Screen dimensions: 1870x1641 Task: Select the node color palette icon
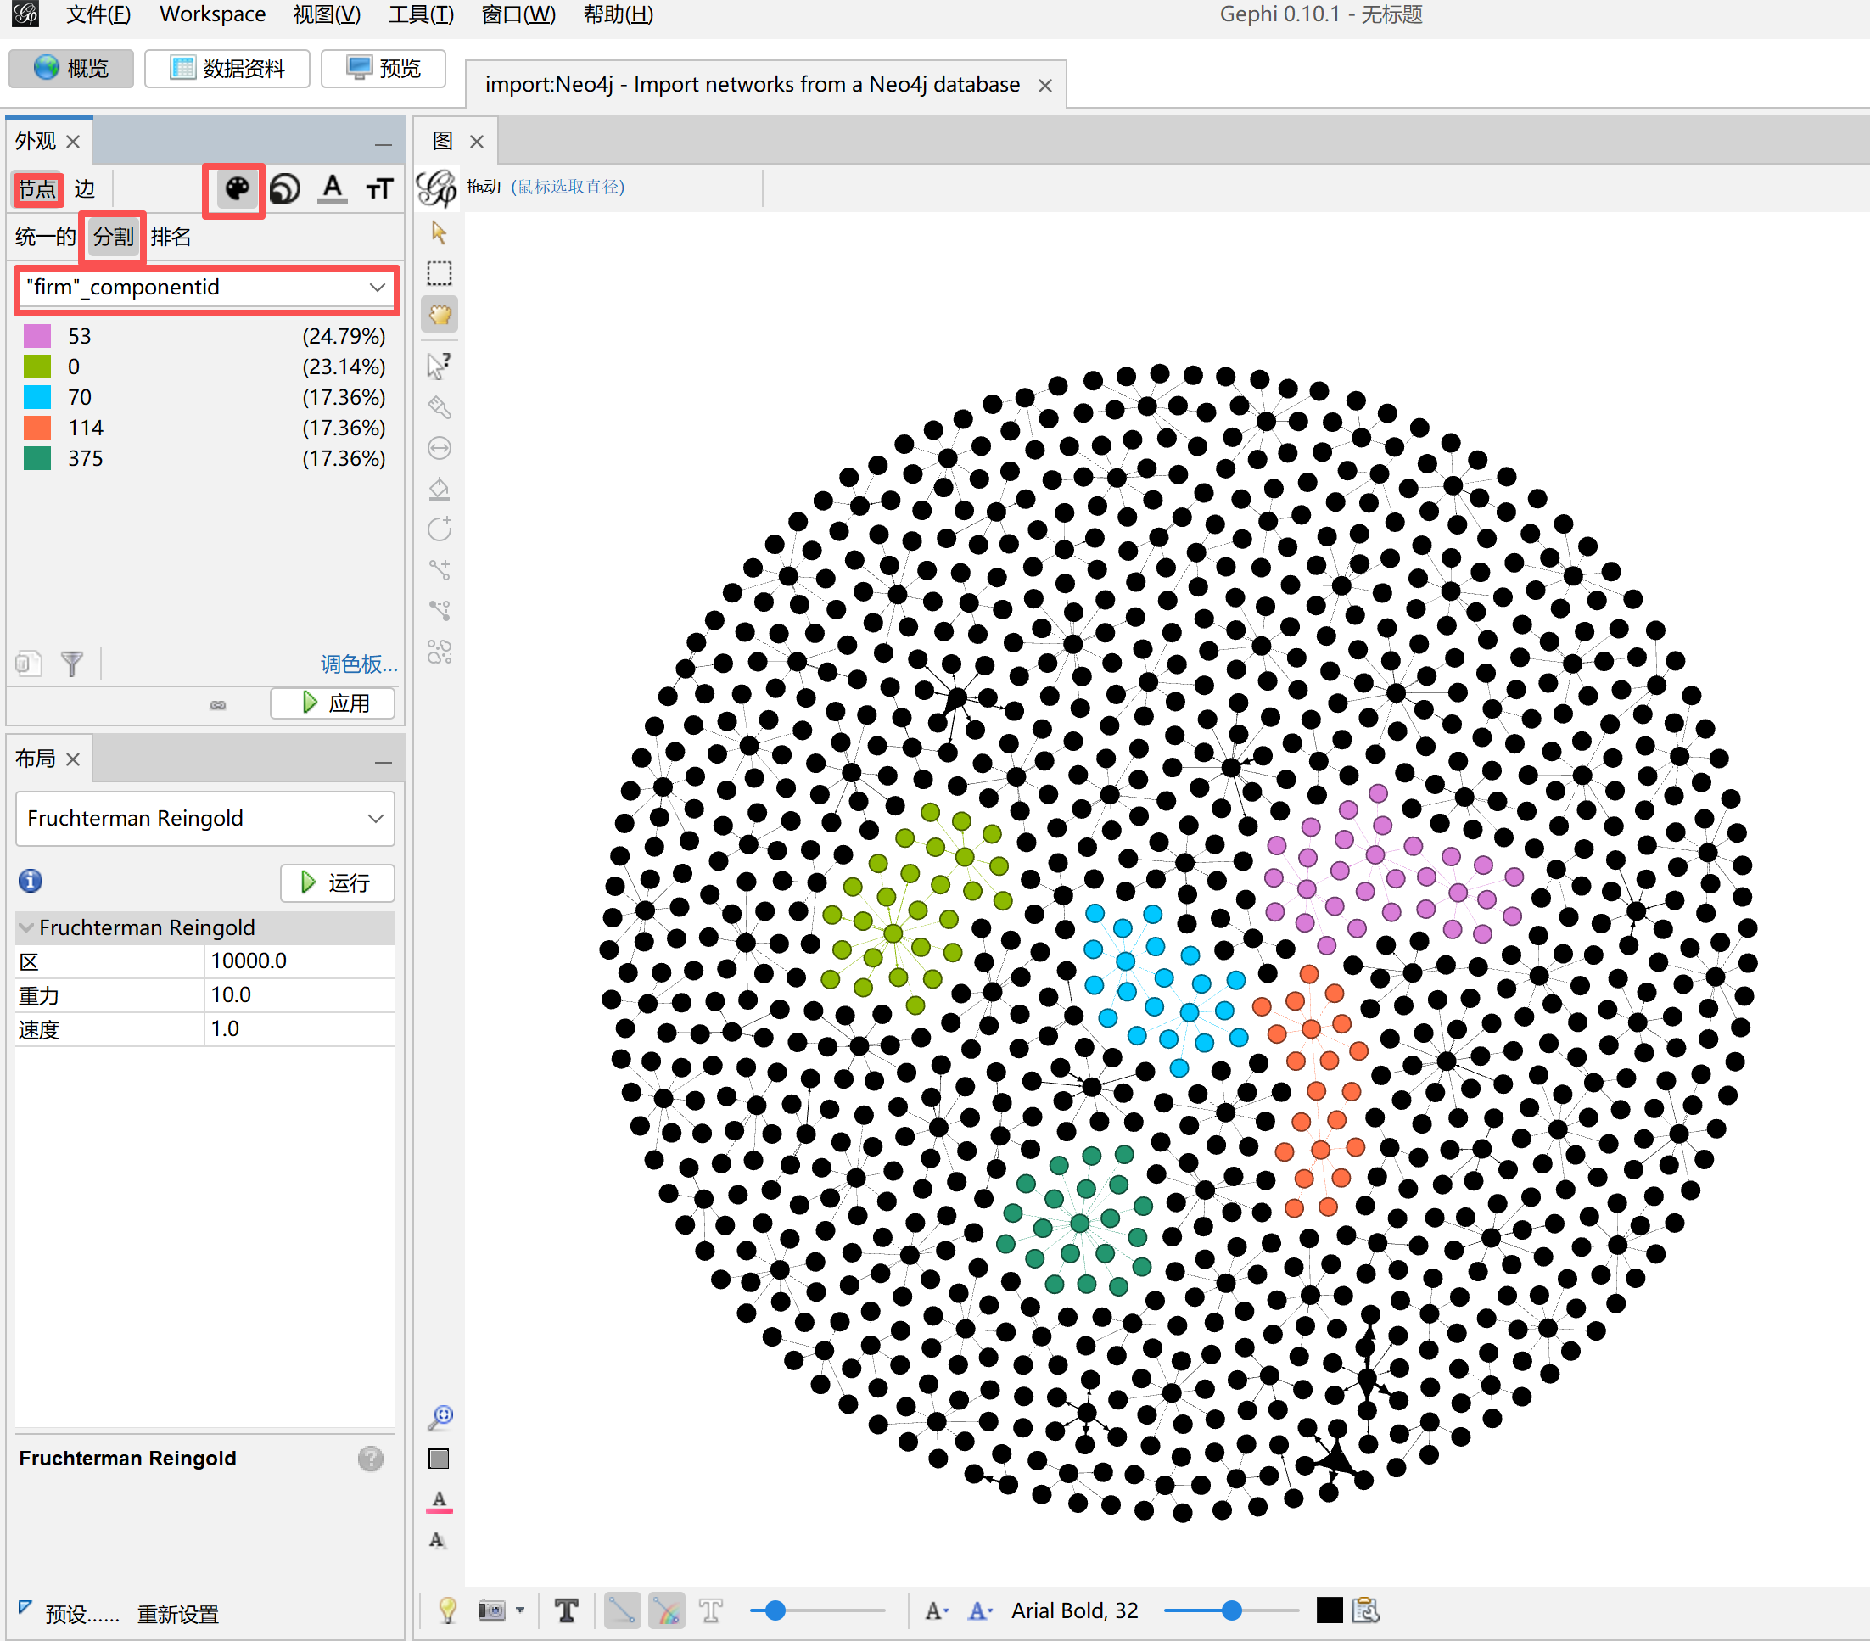[x=237, y=189]
